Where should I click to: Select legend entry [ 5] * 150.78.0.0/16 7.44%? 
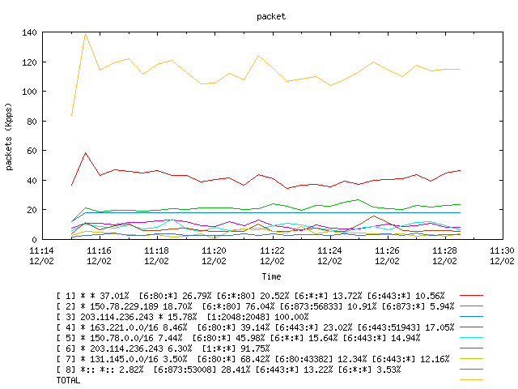point(238,338)
